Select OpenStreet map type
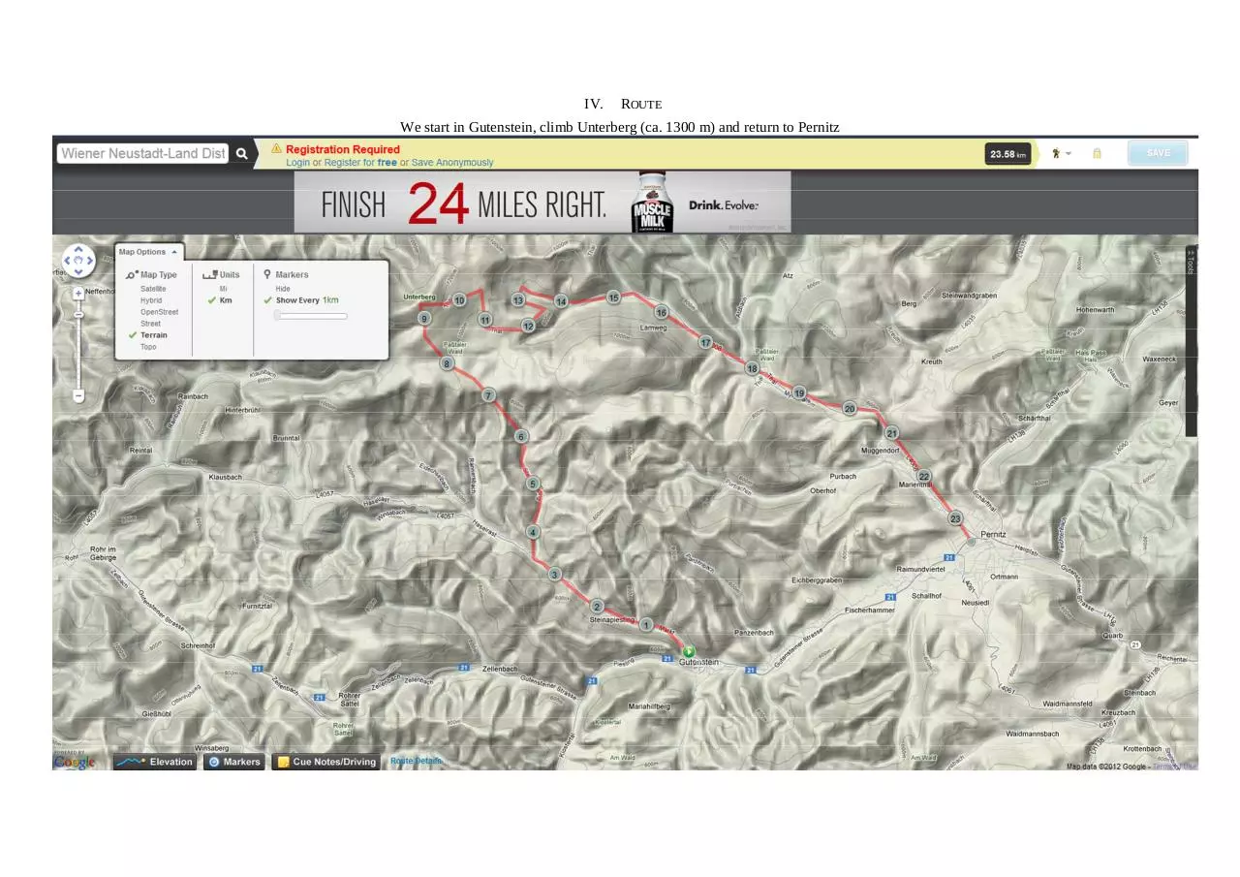The image size is (1240, 877). [x=159, y=312]
